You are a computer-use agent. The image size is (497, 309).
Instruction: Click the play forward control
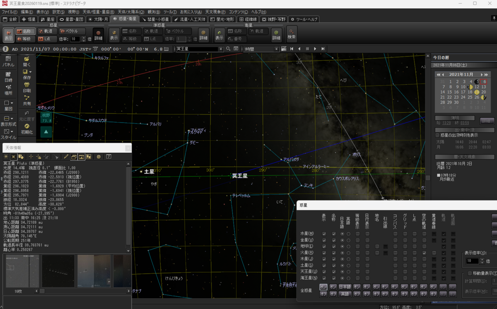pos(315,49)
